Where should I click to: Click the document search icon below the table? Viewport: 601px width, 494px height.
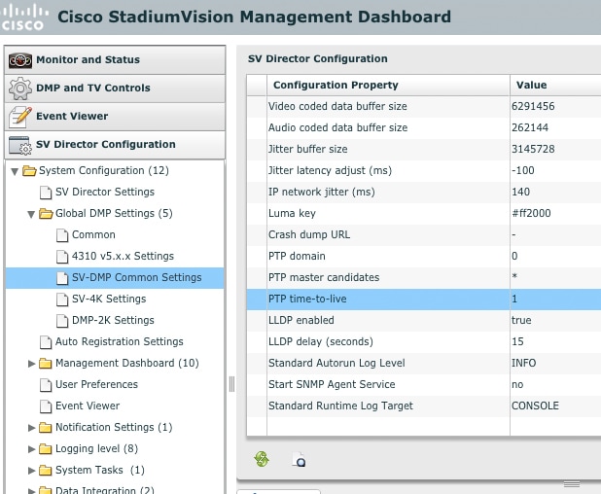300,459
